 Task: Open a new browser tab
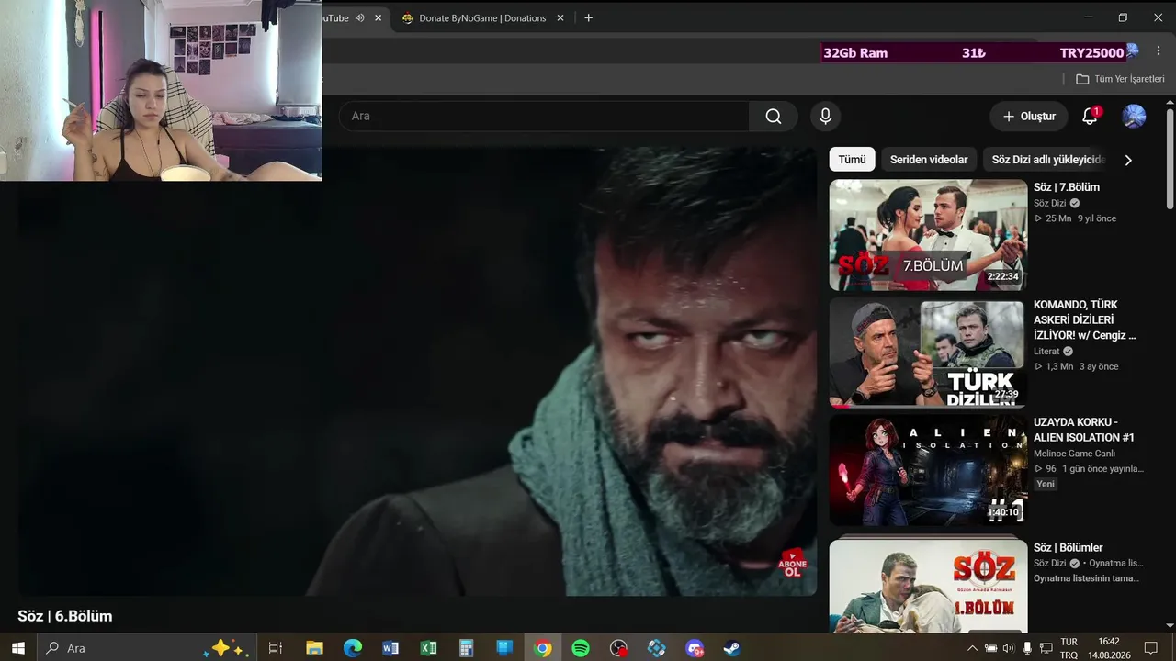[x=588, y=17]
